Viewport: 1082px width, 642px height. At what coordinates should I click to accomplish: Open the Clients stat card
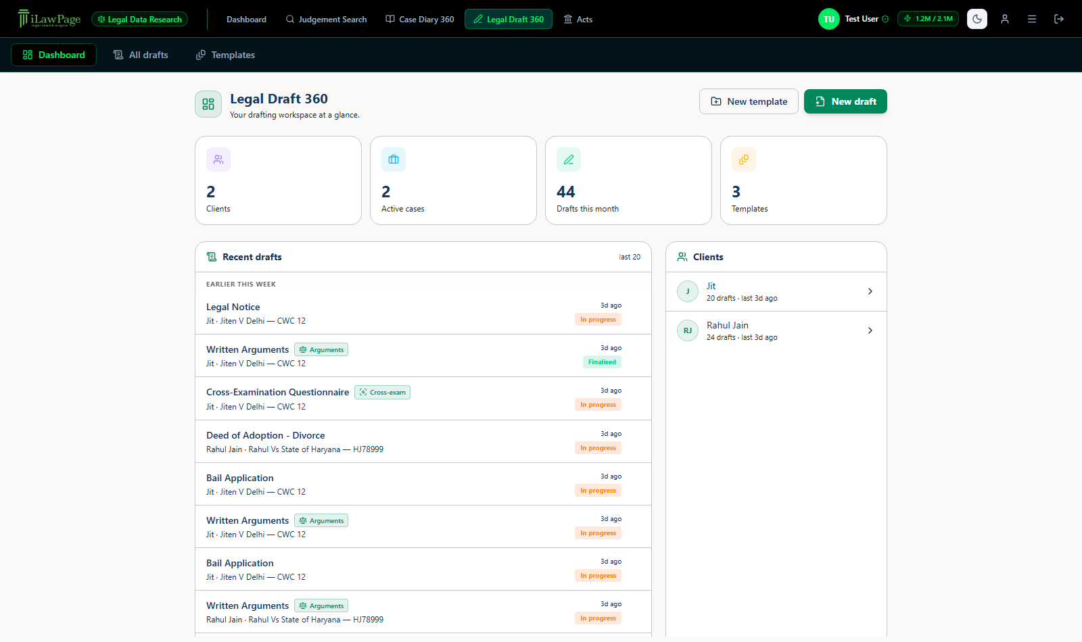(278, 180)
